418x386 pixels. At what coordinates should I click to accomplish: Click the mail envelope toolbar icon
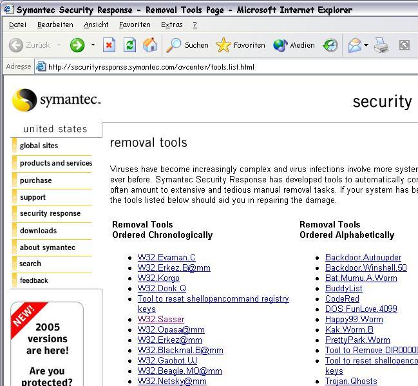tap(355, 45)
